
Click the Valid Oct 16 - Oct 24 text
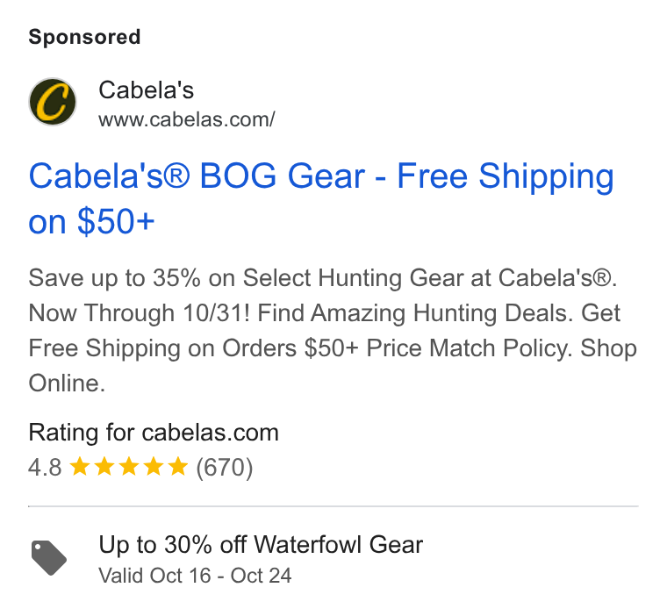coord(195,576)
